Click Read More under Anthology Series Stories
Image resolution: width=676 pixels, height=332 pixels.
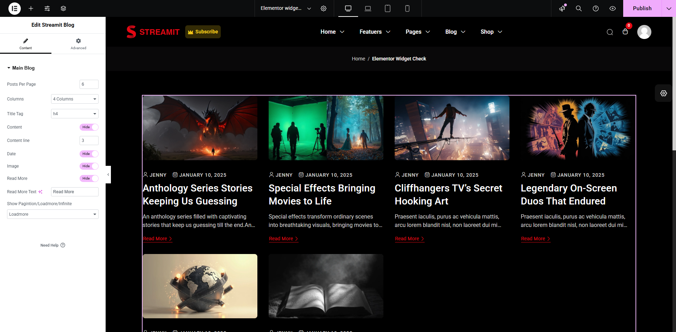click(157, 239)
